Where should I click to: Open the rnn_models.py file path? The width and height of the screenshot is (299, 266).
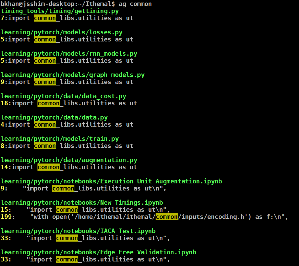[69, 54]
